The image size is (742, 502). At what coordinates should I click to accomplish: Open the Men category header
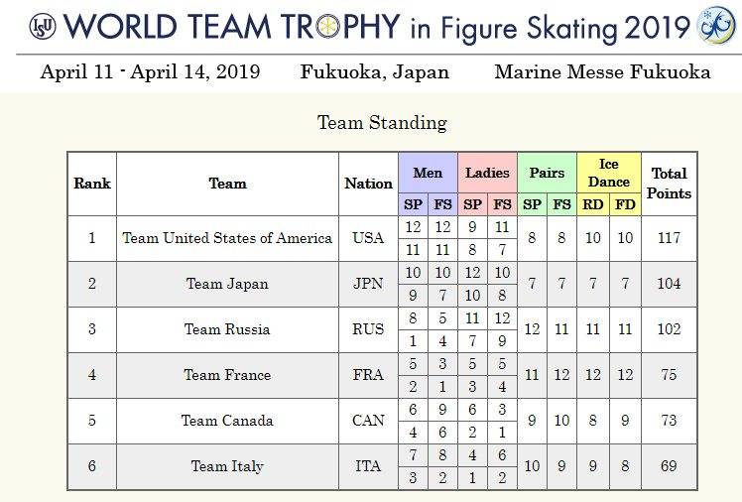pyautogui.click(x=428, y=173)
